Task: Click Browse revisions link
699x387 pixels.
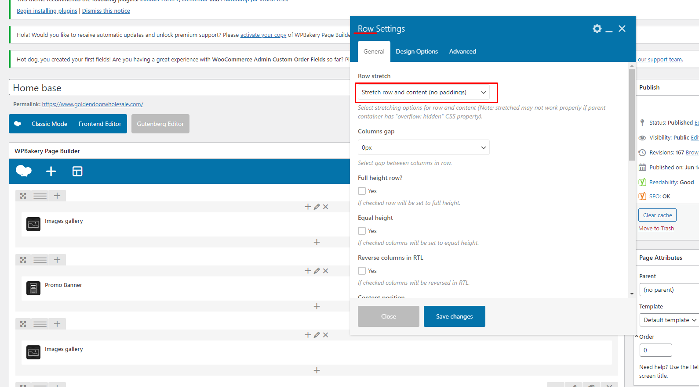Action: tap(692, 152)
